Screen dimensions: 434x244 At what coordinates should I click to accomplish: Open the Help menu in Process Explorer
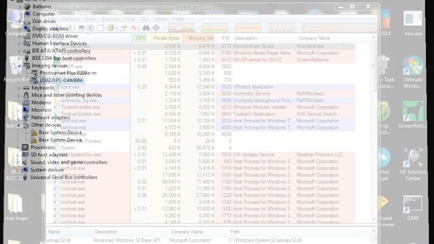(178, 19)
